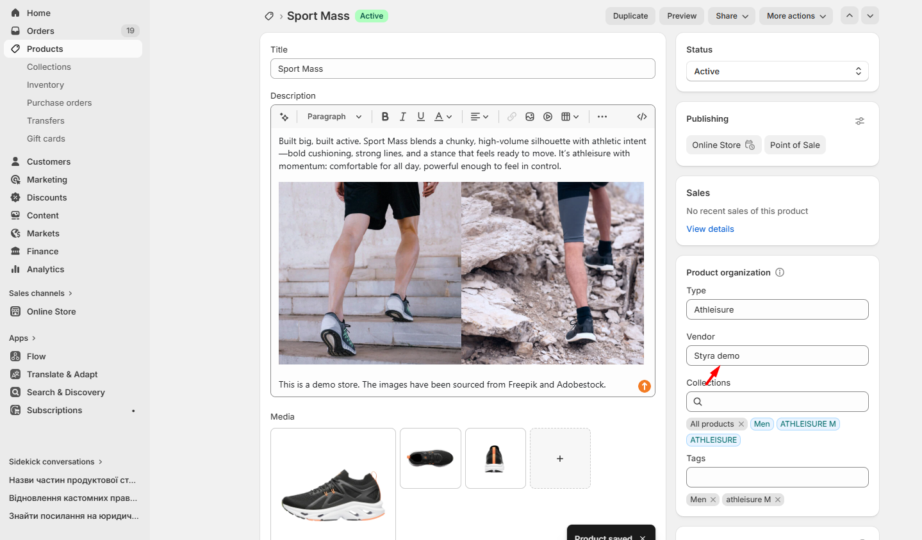Open the text color picker
Screen dimensions: 922x540
443,117
